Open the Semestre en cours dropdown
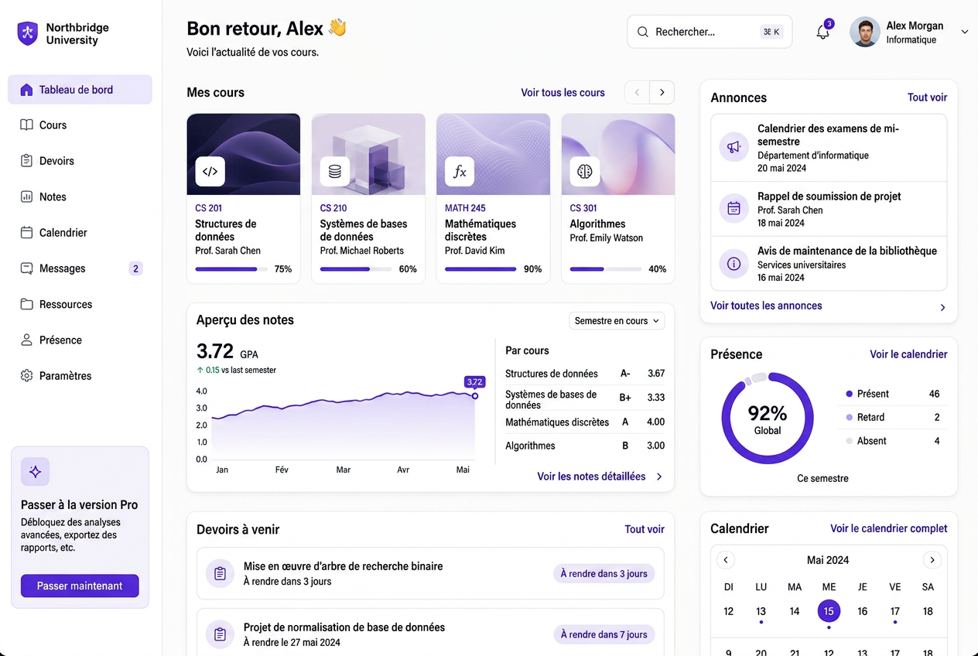978x656 pixels. pos(617,321)
